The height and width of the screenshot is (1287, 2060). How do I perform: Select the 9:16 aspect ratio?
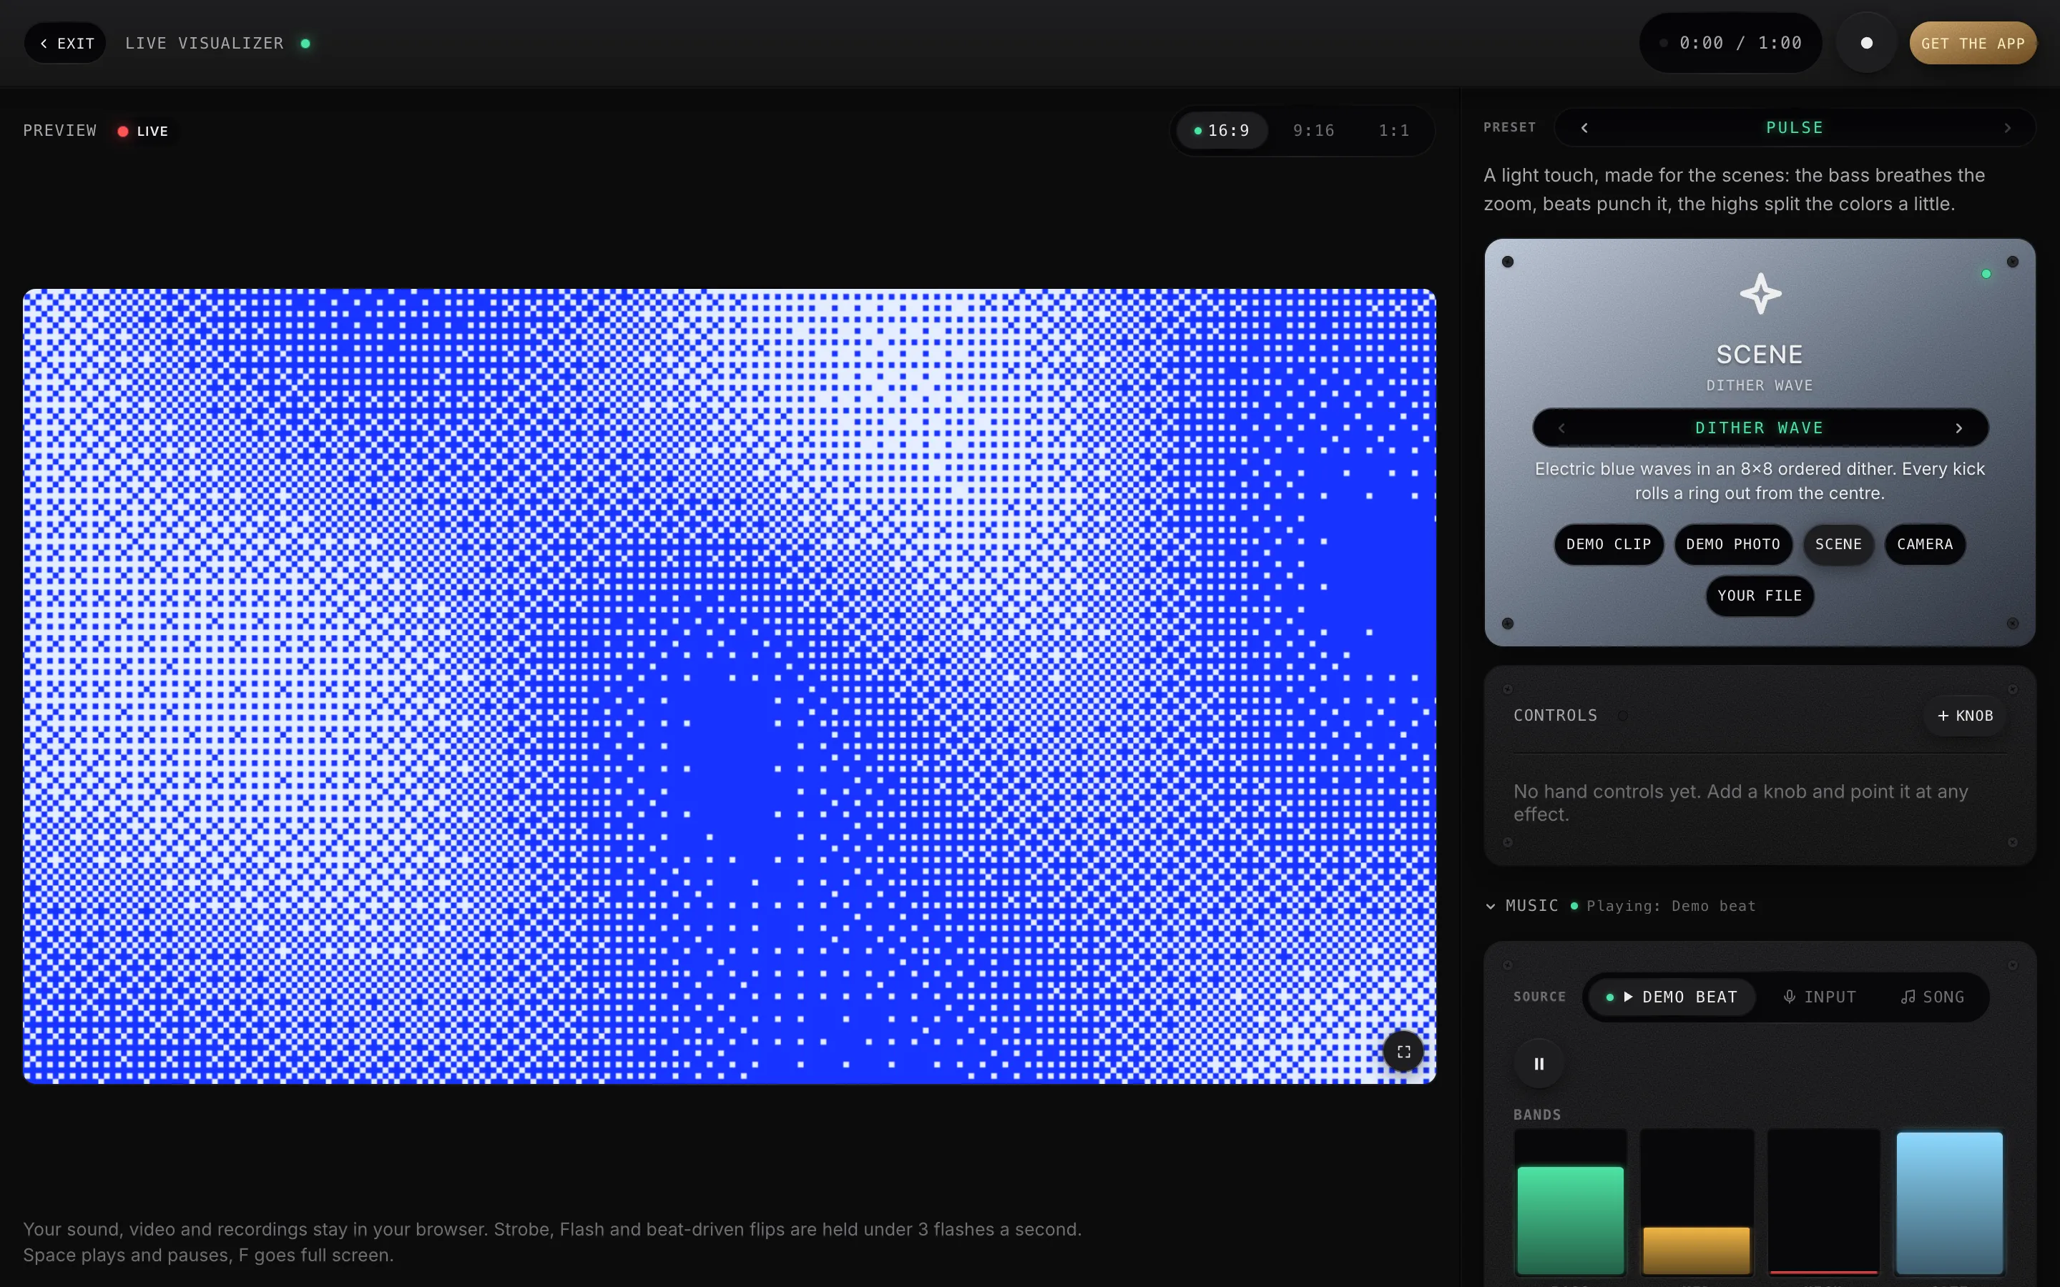click(x=1313, y=131)
